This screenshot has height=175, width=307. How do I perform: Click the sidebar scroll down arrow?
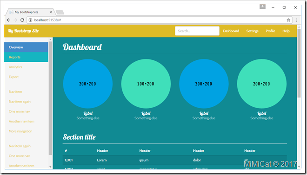[x=50, y=167]
